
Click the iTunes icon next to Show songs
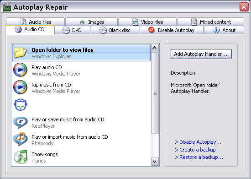pos(21,157)
